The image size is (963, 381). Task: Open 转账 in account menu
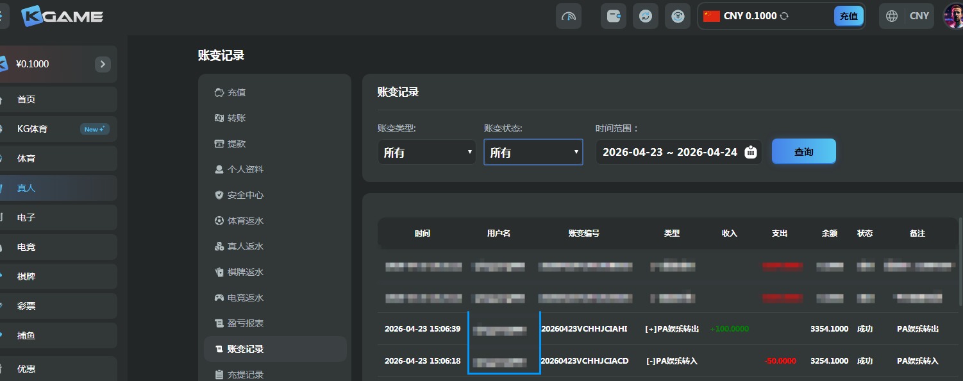coord(237,118)
